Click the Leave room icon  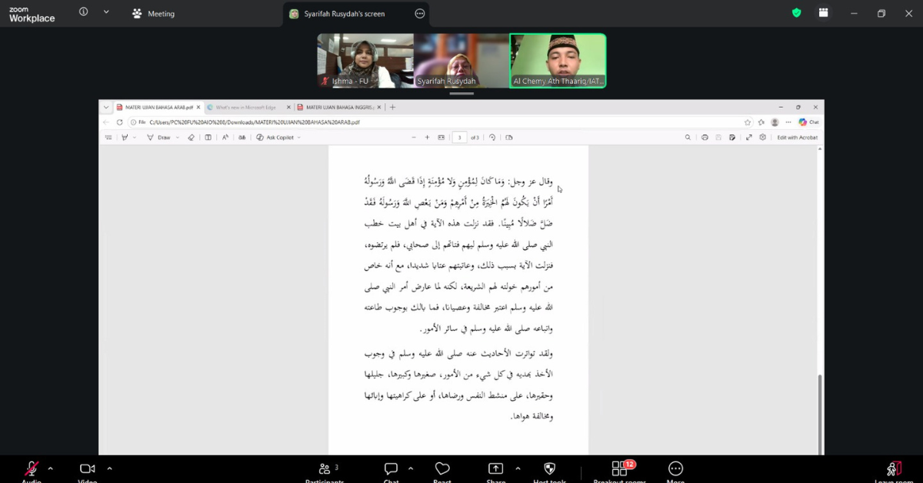(x=893, y=468)
